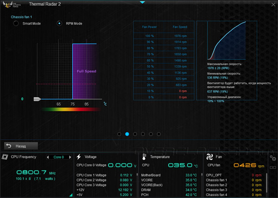278x198 pixels.
Task: Click the 100 % fan power row
Action: 164,36
